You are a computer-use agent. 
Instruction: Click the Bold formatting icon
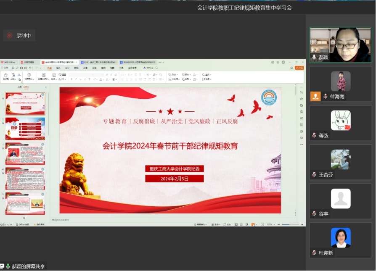tap(71, 79)
